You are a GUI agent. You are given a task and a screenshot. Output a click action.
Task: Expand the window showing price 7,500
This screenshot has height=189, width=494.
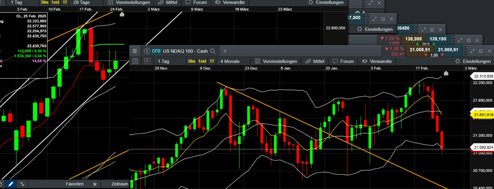click(x=374, y=19)
